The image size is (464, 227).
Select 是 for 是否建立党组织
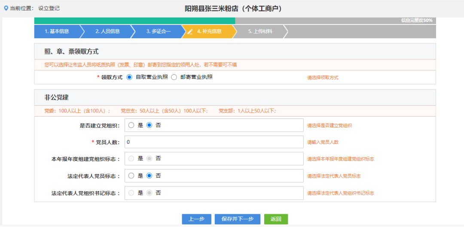coord(131,125)
